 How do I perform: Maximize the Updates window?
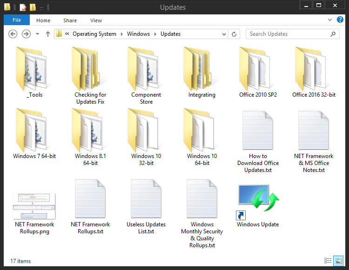[x=318, y=5]
